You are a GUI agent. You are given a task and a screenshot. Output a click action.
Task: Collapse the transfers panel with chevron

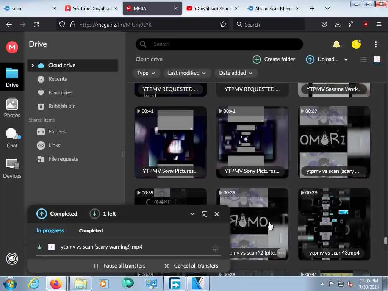(x=192, y=214)
